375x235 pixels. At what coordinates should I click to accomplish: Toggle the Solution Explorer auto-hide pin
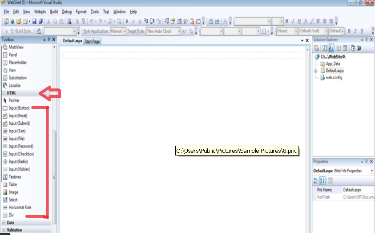367,40
